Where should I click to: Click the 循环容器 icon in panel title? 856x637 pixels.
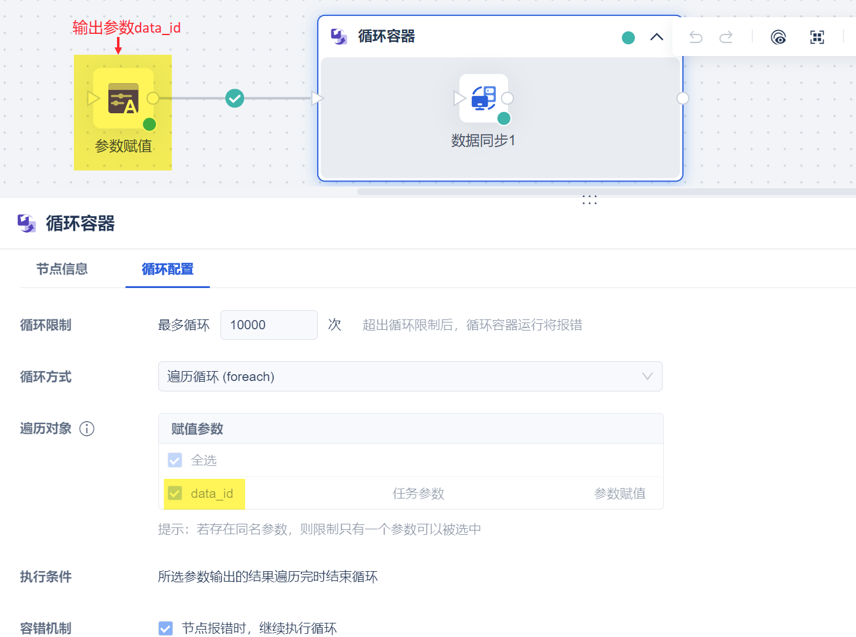tap(26, 223)
